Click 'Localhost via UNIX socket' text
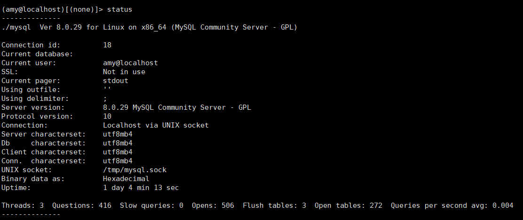Image resolution: width=523 pixels, height=220 pixels. click(x=156, y=125)
